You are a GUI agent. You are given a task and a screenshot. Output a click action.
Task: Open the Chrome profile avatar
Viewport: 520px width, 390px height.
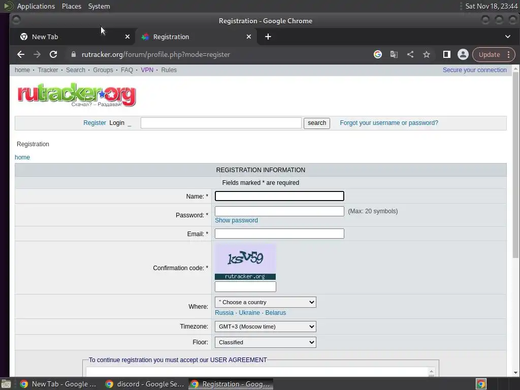[463, 54]
